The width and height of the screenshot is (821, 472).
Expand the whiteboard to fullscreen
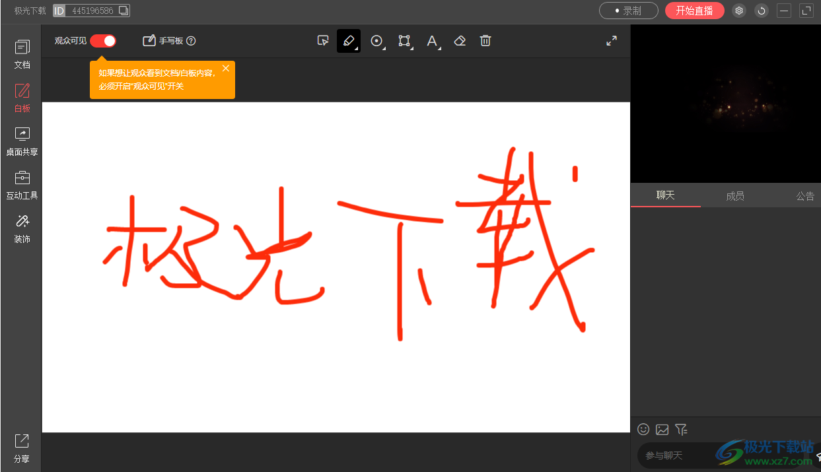click(611, 40)
